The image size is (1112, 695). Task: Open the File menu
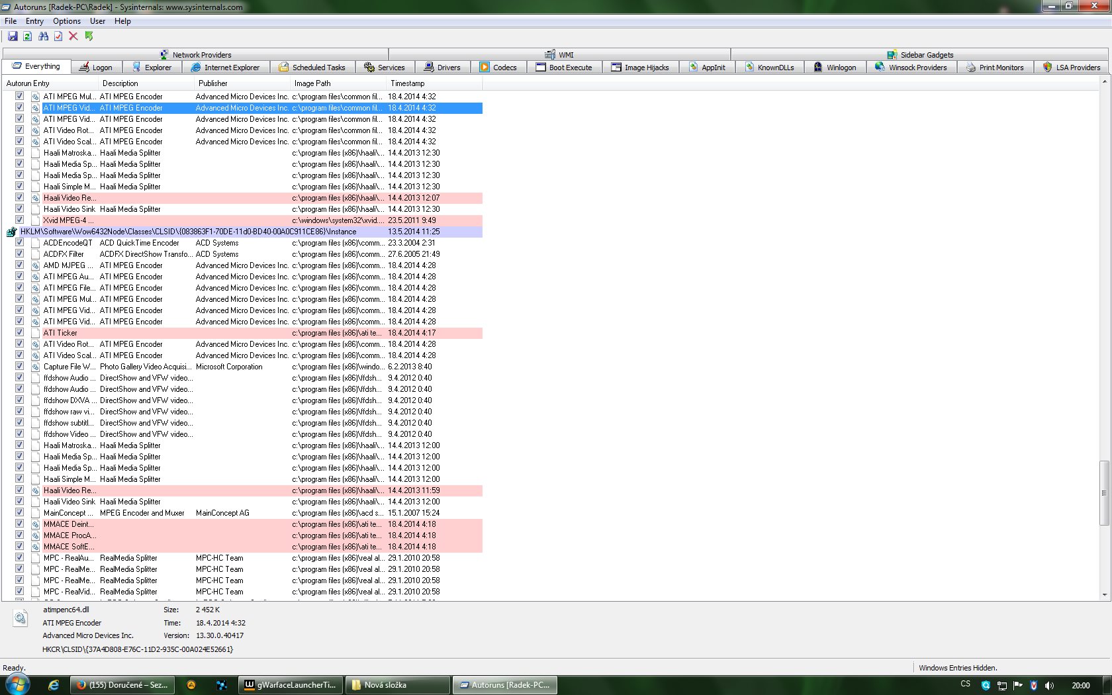(11, 21)
